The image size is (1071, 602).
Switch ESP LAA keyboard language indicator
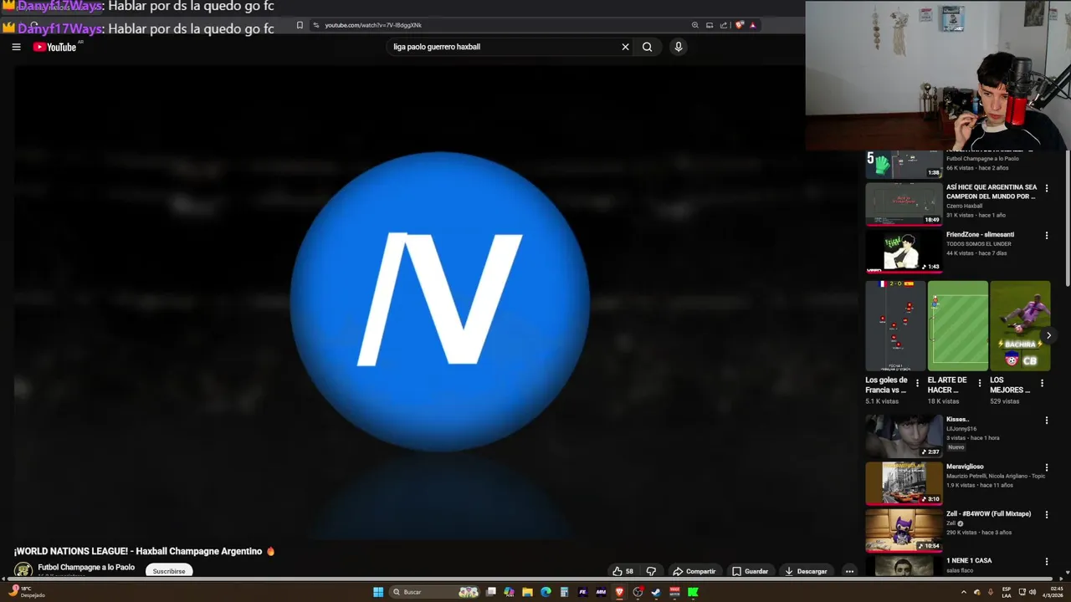click(1007, 592)
